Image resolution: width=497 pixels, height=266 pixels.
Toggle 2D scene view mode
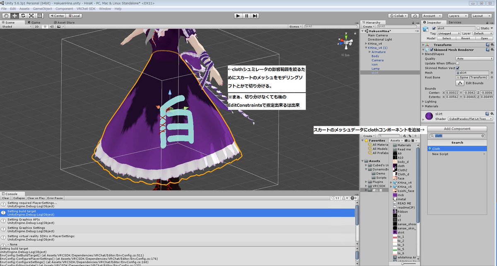[x=36, y=26]
